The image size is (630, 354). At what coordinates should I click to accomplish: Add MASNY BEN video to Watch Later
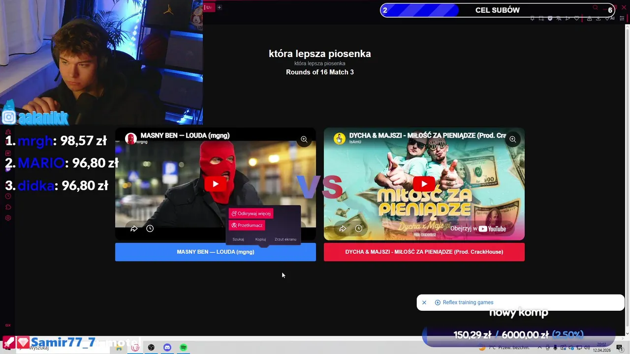pyautogui.click(x=150, y=229)
